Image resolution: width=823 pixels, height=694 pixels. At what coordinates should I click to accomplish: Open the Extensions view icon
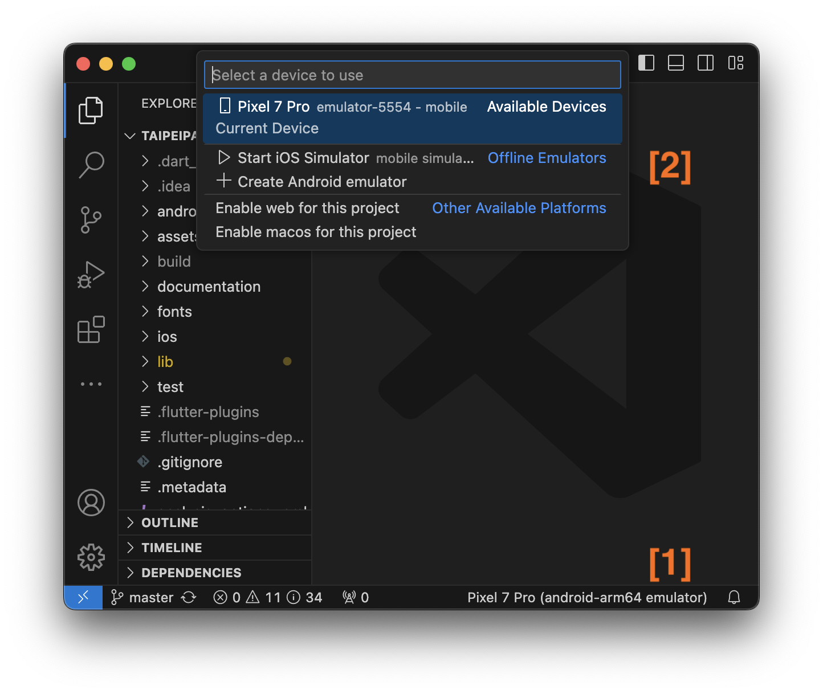coord(91,329)
